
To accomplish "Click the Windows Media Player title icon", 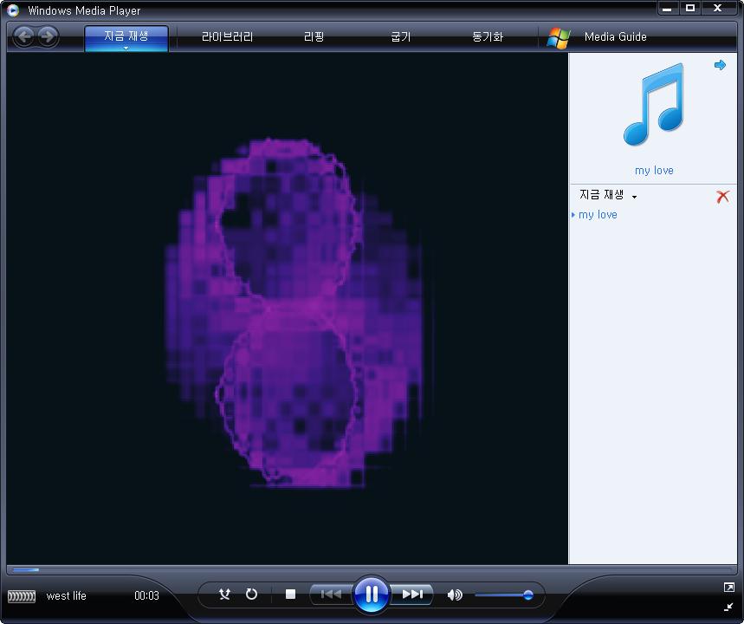I will click(13, 10).
